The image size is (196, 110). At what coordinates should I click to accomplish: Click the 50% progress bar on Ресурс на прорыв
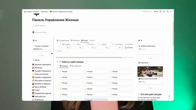tap(36, 49)
